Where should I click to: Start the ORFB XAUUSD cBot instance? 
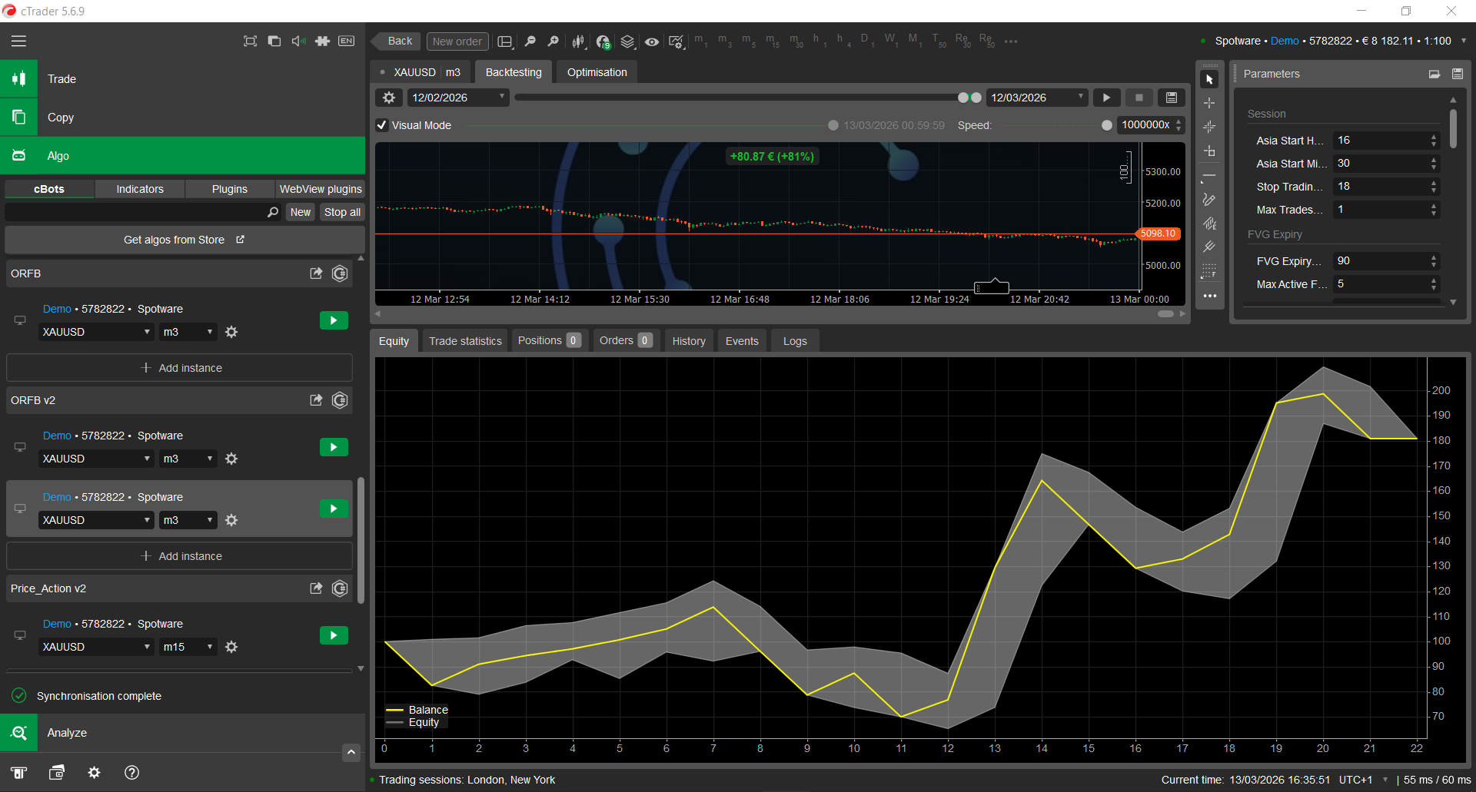coord(334,320)
